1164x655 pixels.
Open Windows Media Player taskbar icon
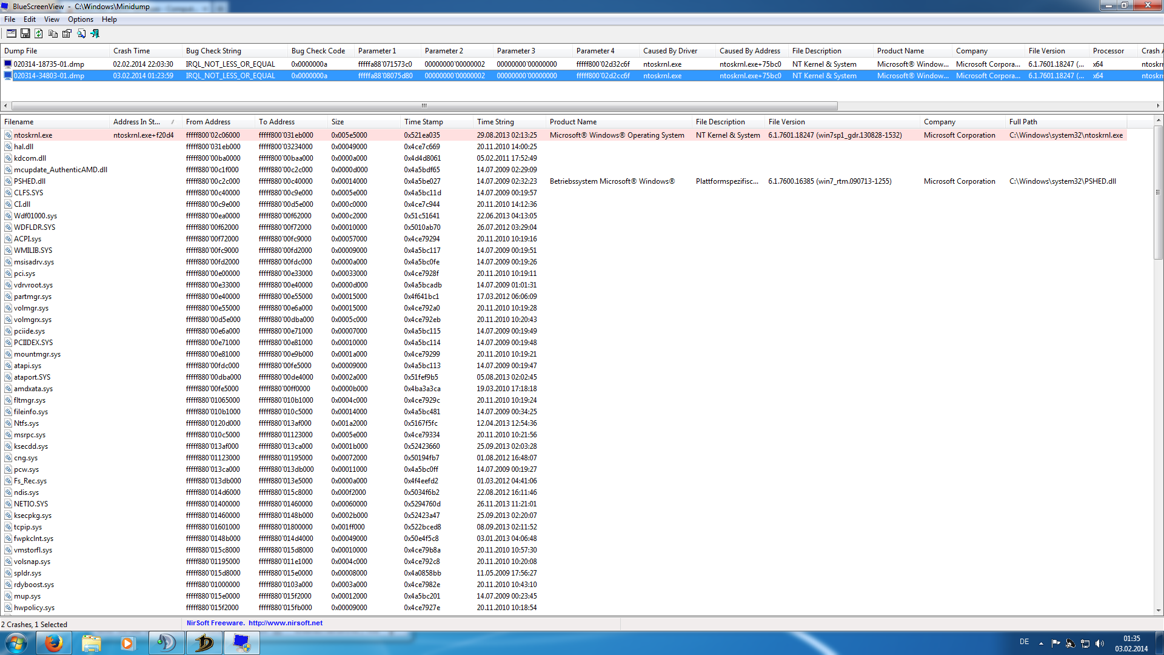(x=127, y=643)
